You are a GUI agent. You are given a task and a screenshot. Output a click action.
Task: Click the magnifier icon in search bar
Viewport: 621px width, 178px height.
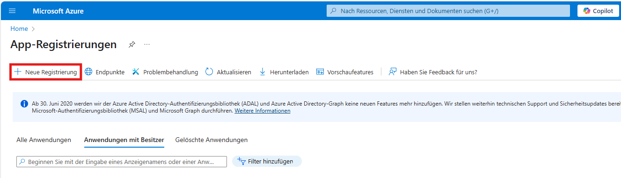point(333,11)
